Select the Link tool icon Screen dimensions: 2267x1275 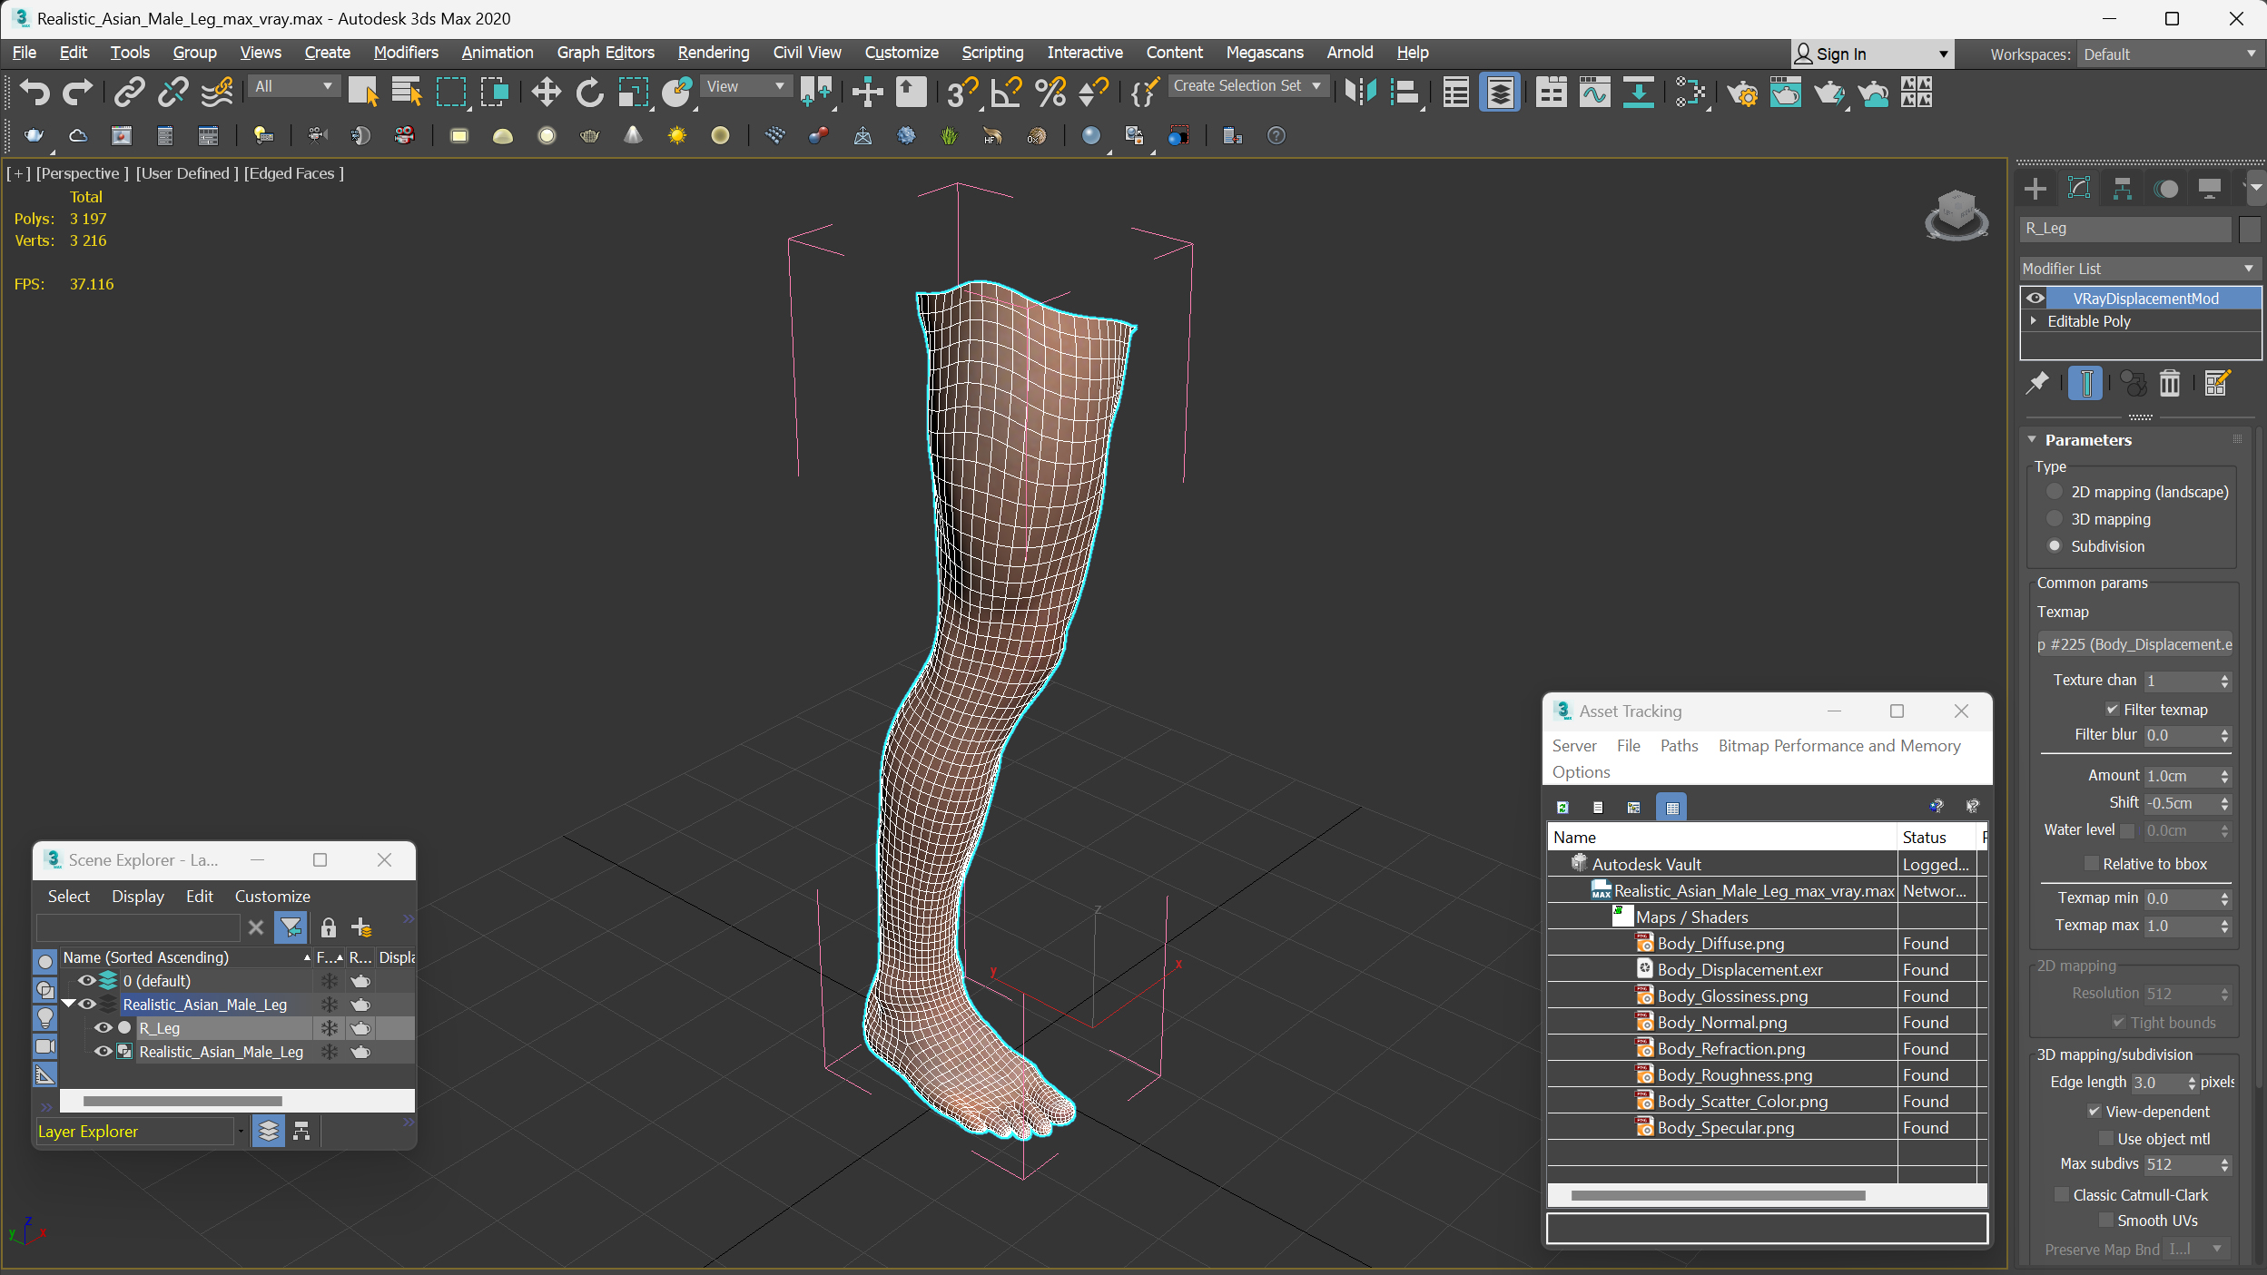(x=130, y=92)
